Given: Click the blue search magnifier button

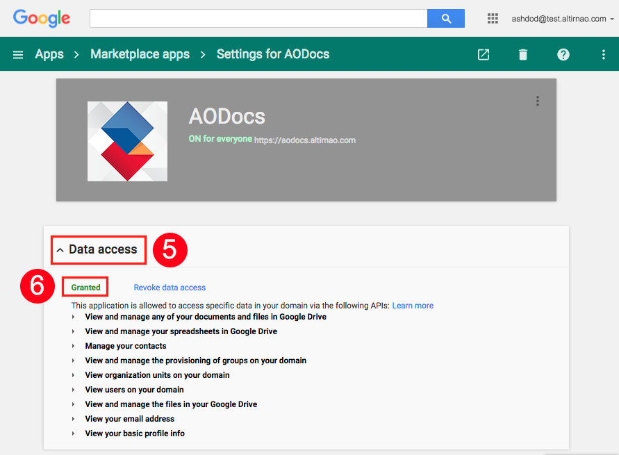Looking at the screenshot, I should [x=446, y=19].
